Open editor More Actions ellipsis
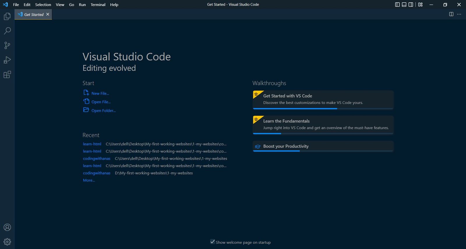Viewport: 466px width, 249px height. [459, 14]
